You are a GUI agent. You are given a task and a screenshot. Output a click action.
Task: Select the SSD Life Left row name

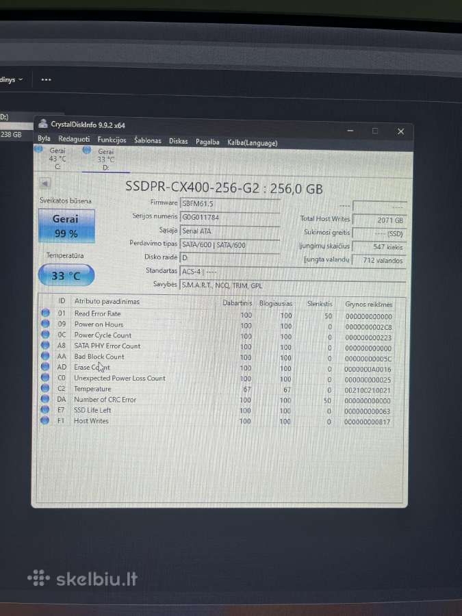92,410
